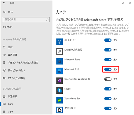This screenshot has height=115, width=134.
Task: Turn off 3D ビューアー camera access
Action: pyautogui.click(x=108, y=40)
